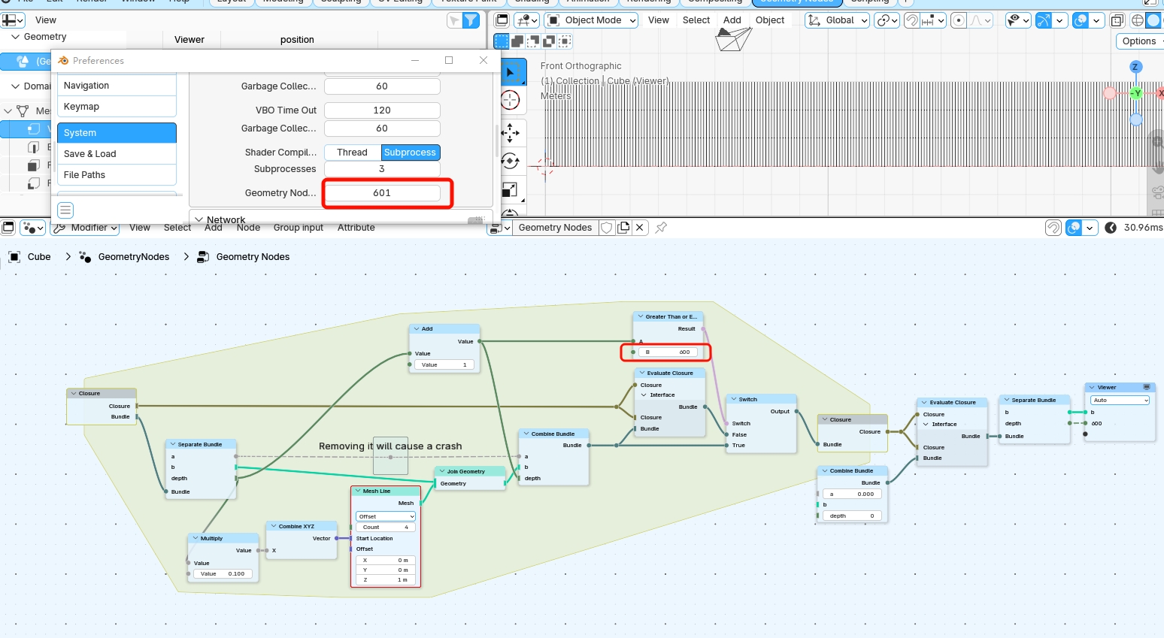Open Save & Load preferences section

coord(117,154)
